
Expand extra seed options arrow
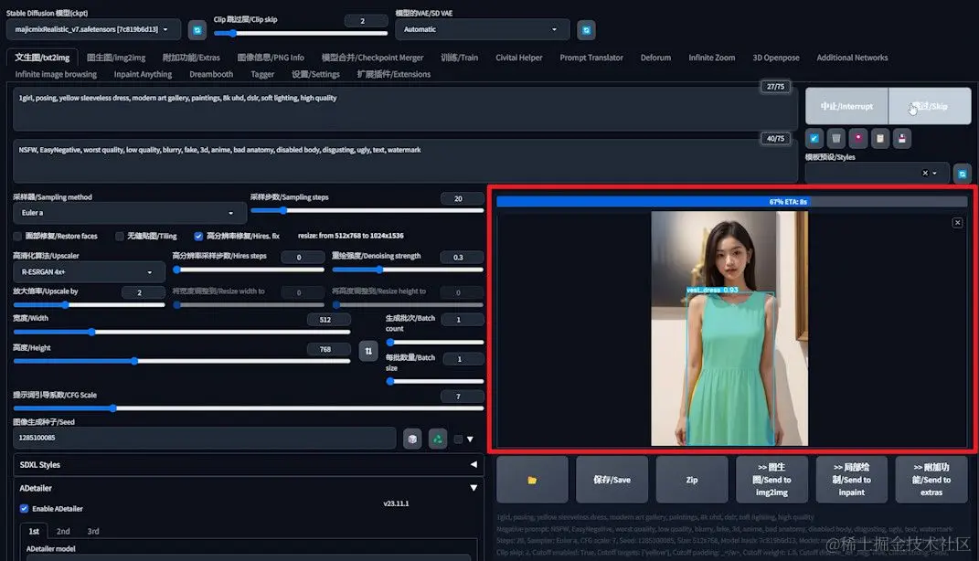(470, 439)
